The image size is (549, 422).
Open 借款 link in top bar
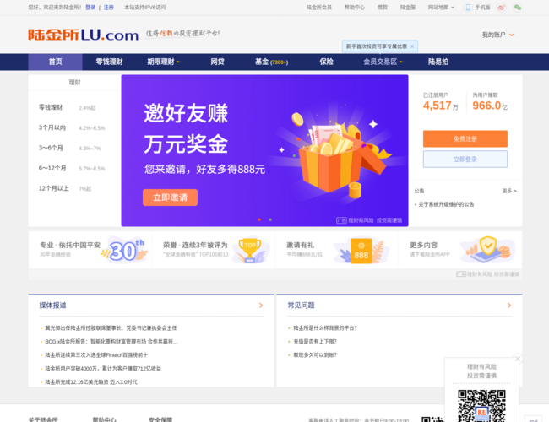pyautogui.click(x=383, y=8)
